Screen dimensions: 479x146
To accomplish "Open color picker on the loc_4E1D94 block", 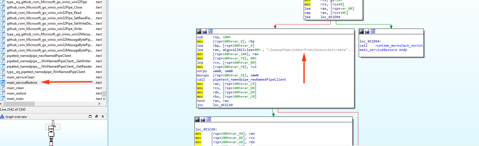I will 362,31.
